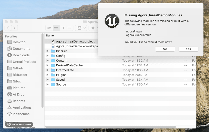
Task: Click No in the missing modules dialog
Action: [165, 49]
